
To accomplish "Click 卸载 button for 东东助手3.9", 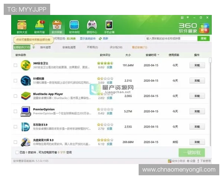I will point(197,127).
